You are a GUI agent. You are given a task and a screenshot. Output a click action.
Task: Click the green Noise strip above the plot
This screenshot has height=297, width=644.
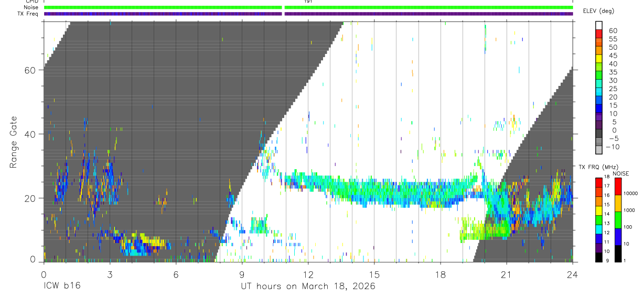308,8
